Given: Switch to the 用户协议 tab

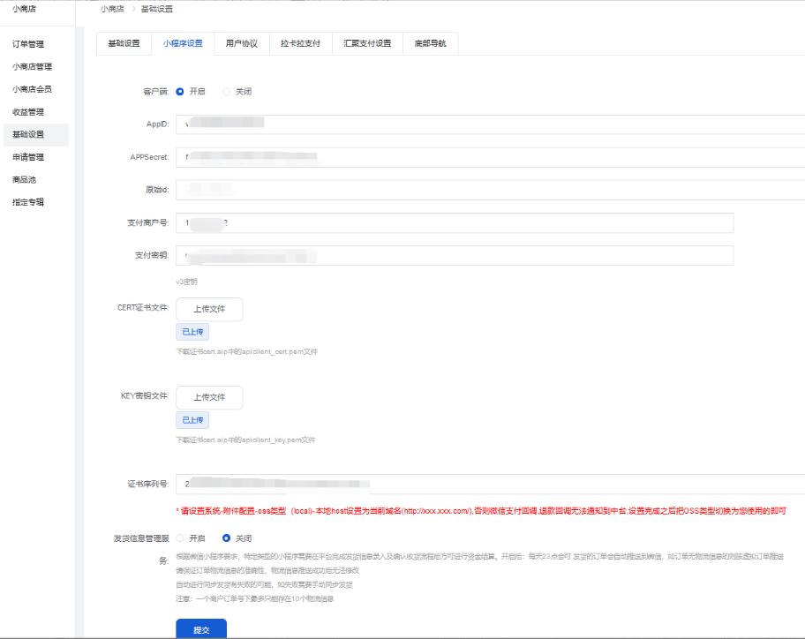Looking at the screenshot, I should click(x=241, y=43).
